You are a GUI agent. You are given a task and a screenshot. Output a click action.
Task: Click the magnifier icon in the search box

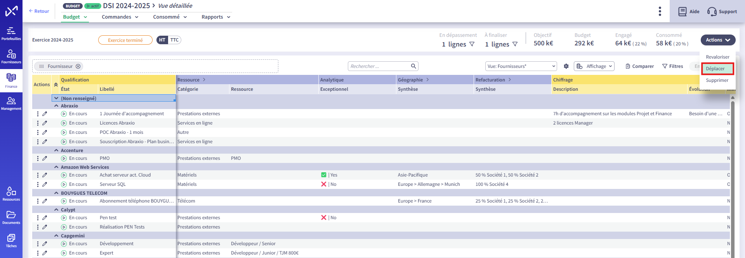pyautogui.click(x=413, y=66)
